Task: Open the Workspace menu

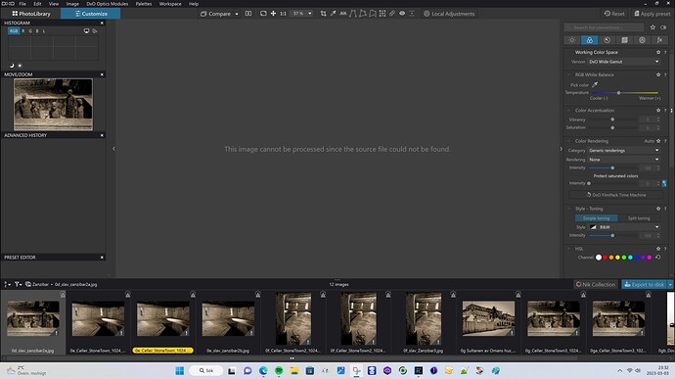Action: coord(170,4)
